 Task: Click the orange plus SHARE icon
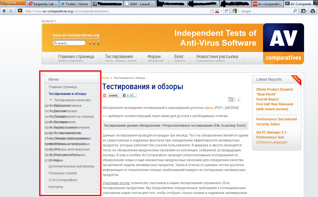pos(105,95)
